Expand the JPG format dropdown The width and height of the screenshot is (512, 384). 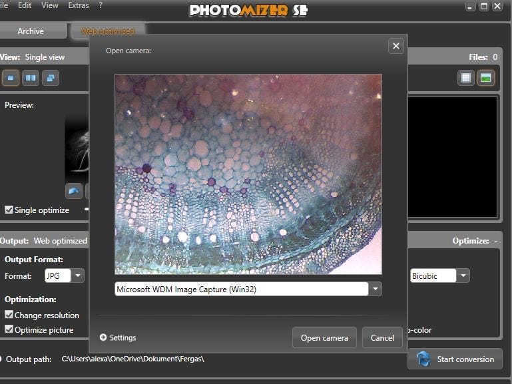(x=78, y=276)
